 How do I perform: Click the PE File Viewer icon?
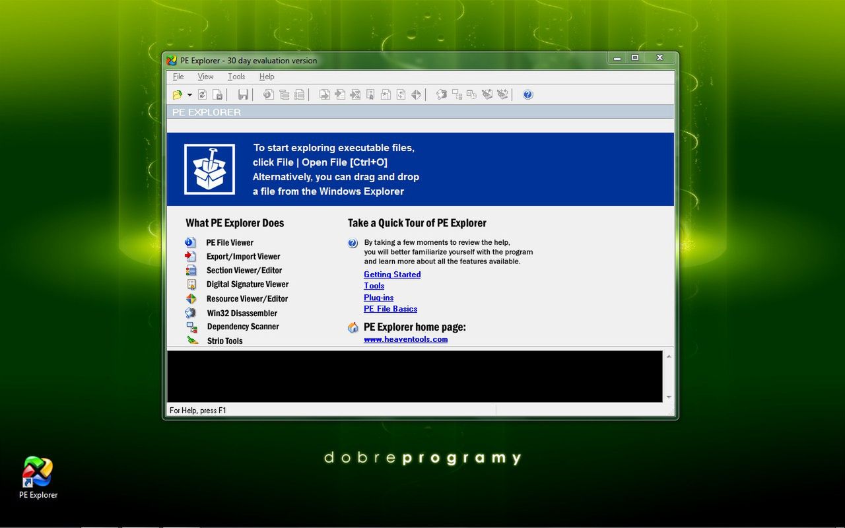[x=191, y=242]
